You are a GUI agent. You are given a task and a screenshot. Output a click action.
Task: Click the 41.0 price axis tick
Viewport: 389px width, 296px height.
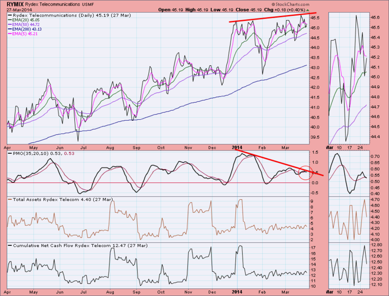[x=315, y=107]
